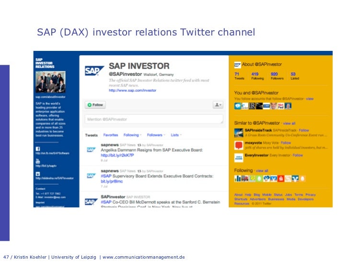Click retweet icon on Angelika Dammann tweet
This screenshot has height=262, width=349.
click(x=140, y=145)
